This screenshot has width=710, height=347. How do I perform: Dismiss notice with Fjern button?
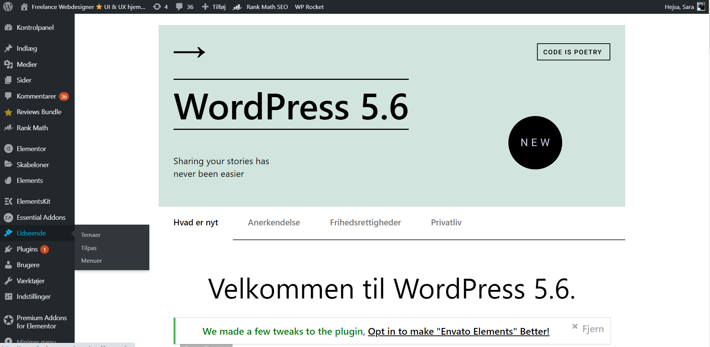point(588,329)
